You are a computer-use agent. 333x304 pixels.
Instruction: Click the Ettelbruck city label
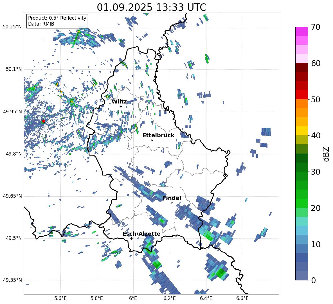[x=158, y=136]
